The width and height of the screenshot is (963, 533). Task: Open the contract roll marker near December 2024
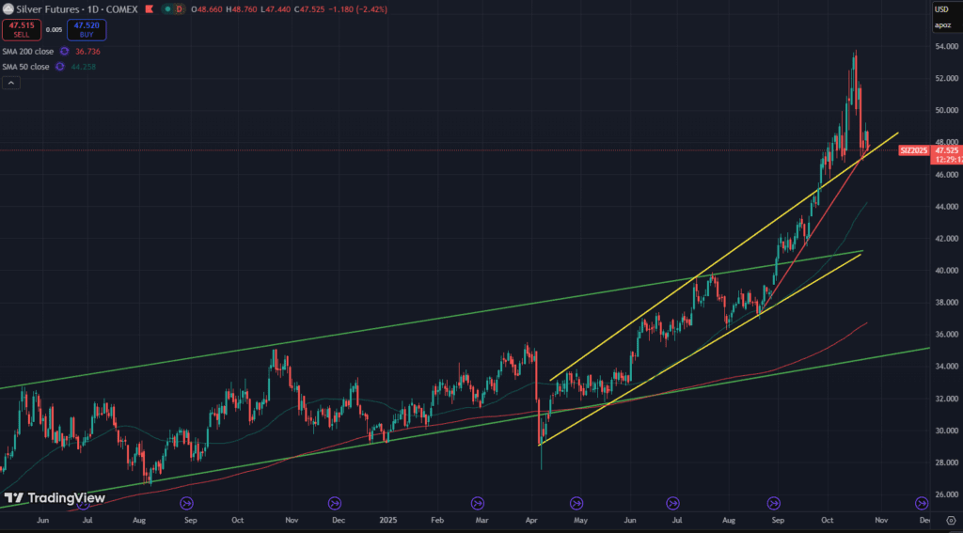(x=334, y=503)
